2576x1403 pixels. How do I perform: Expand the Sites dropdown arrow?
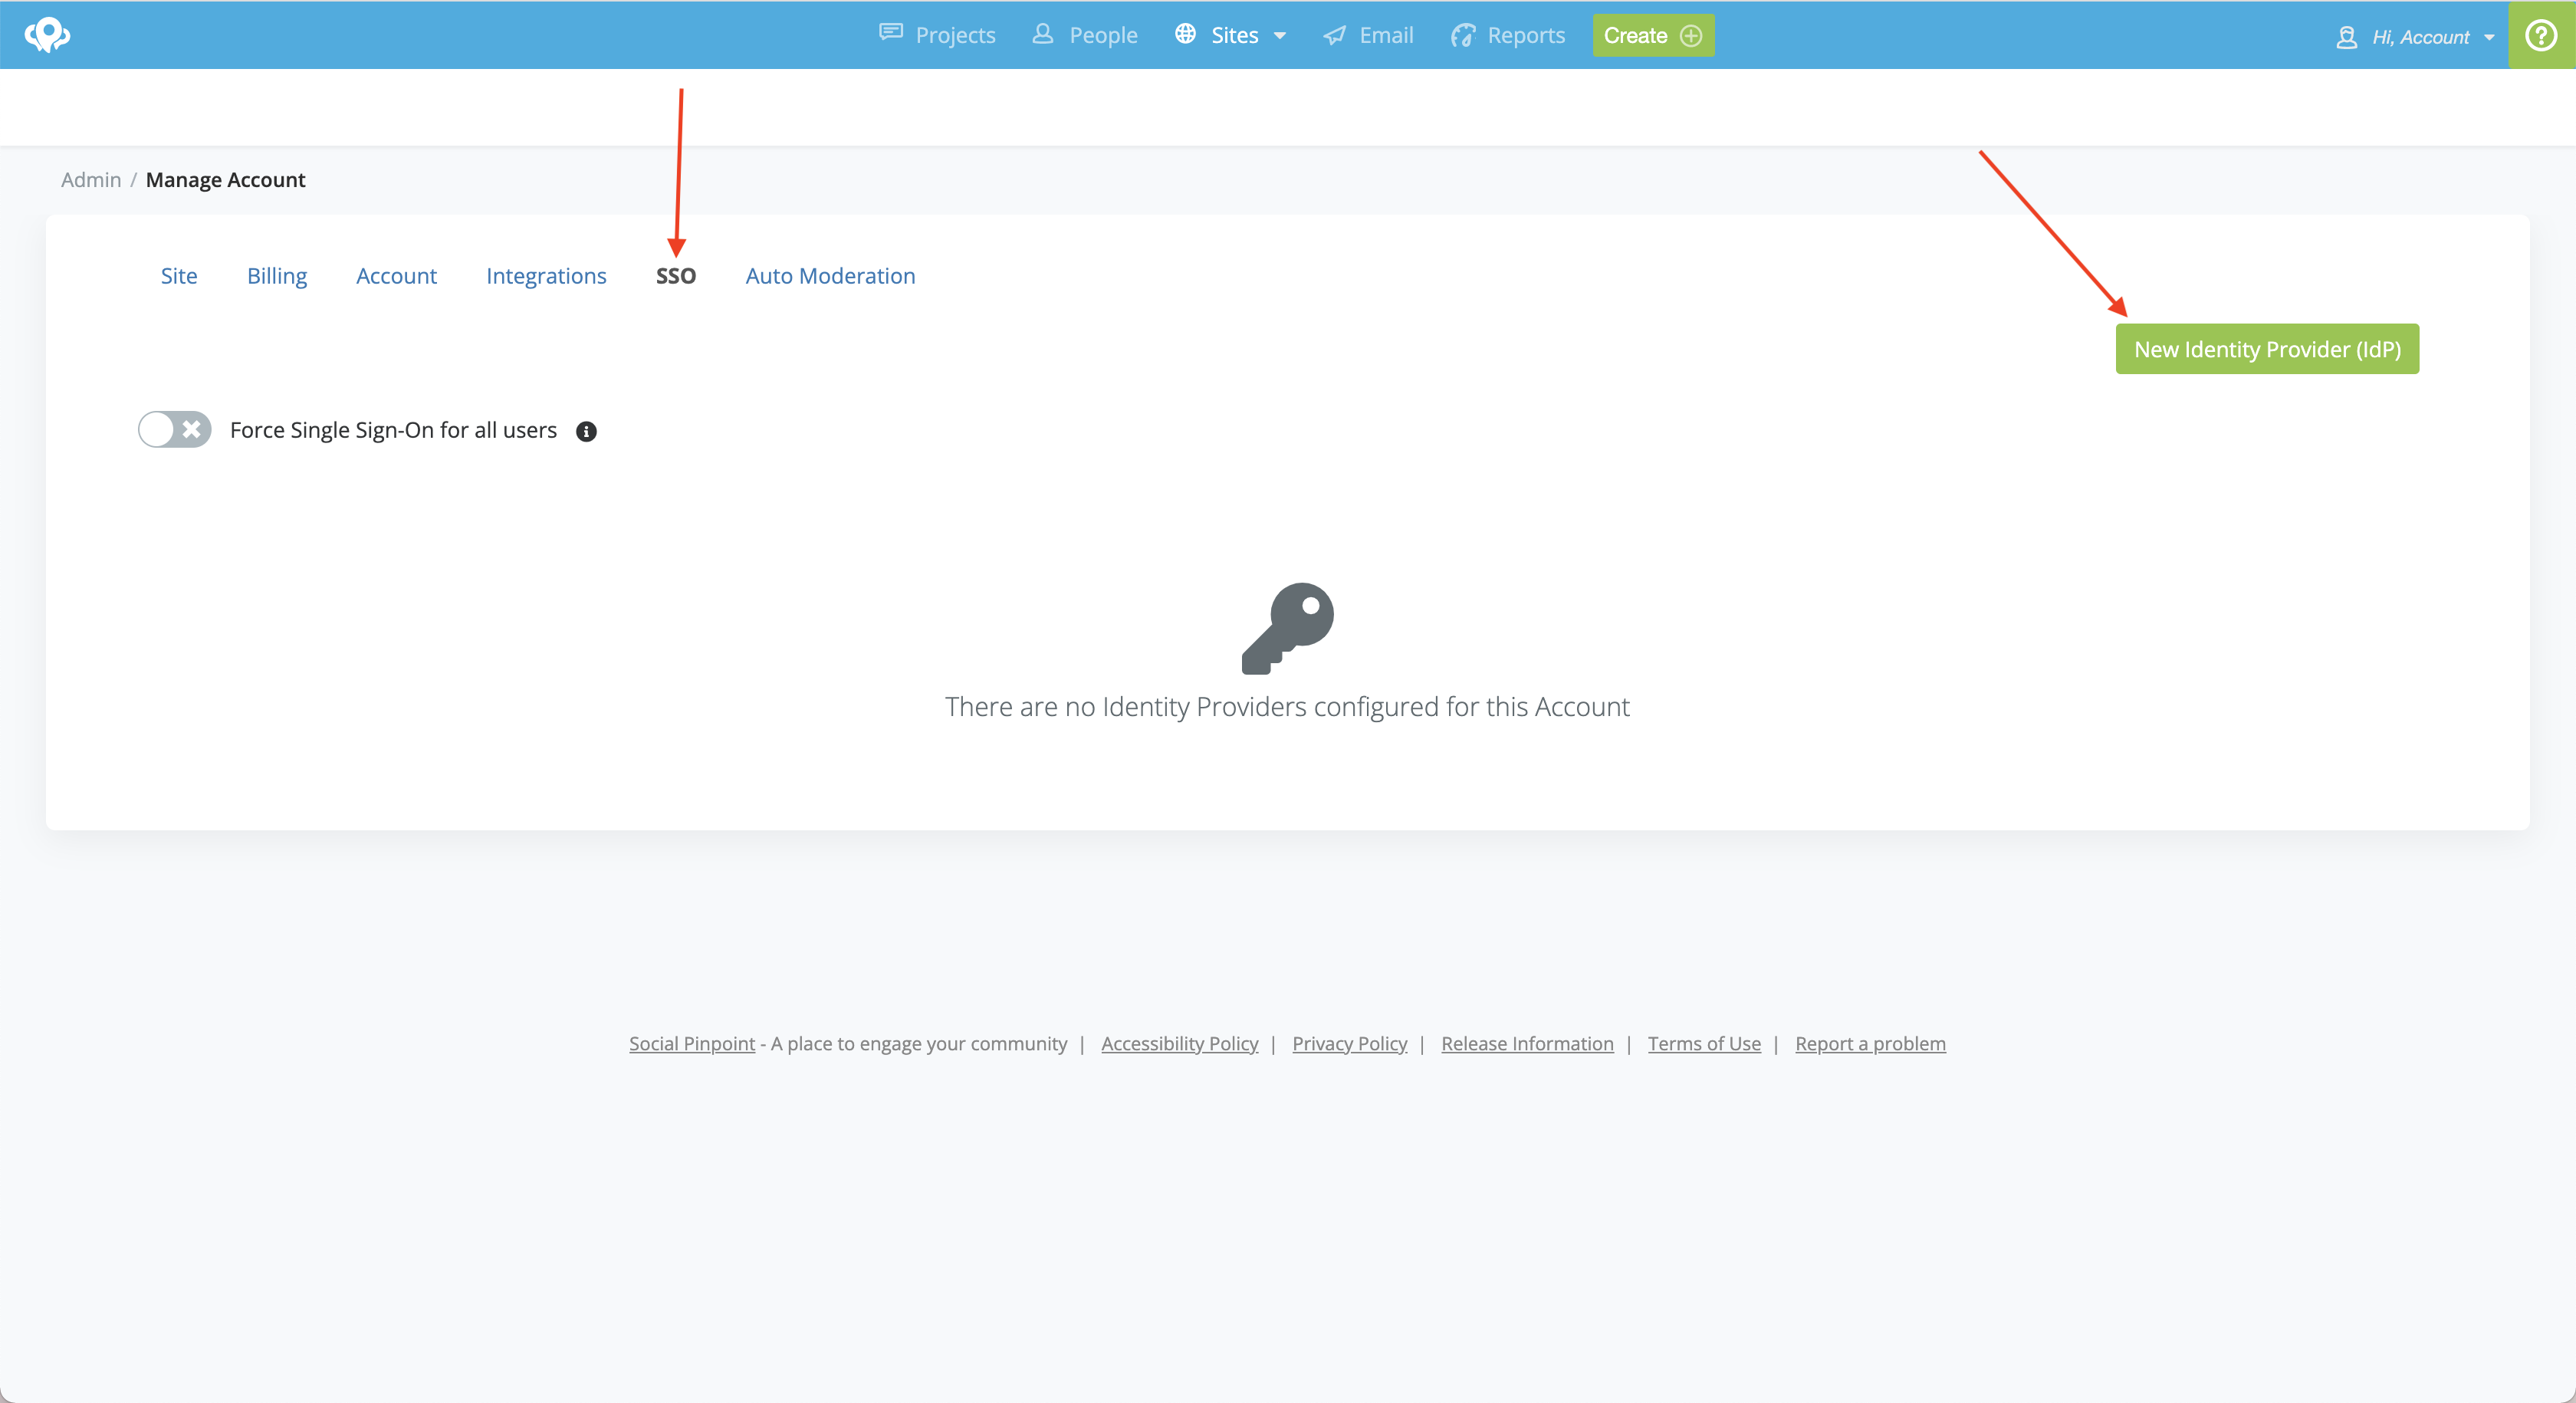[1280, 36]
